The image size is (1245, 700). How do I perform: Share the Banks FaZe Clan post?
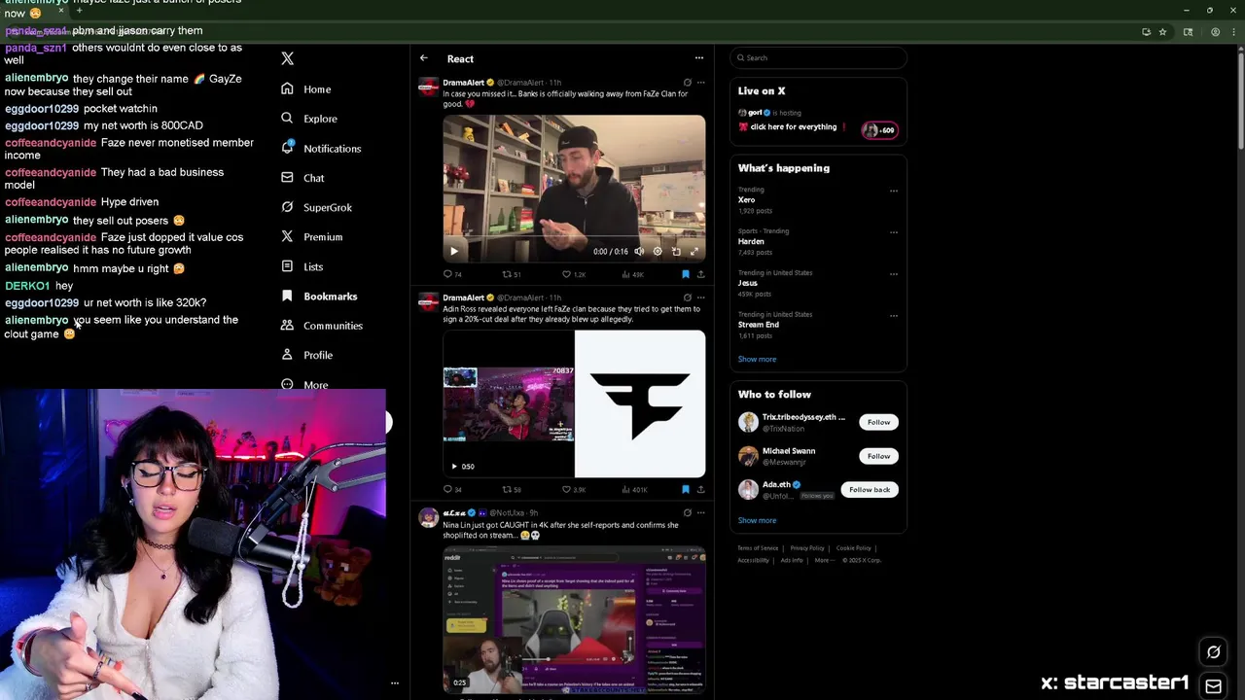[x=700, y=274]
